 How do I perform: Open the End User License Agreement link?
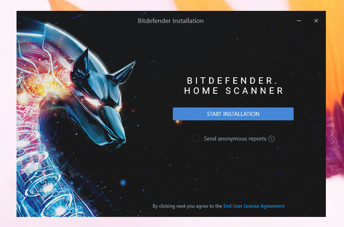(254, 206)
